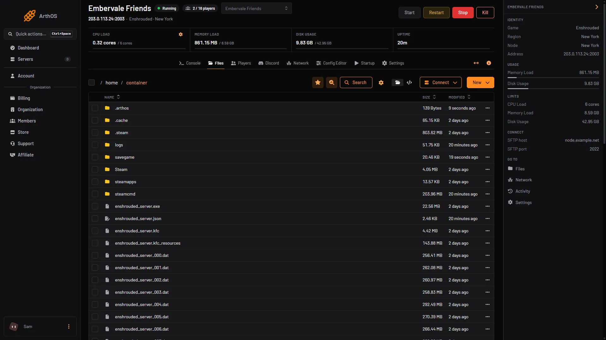Open file manager settings gear icon

(x=381, y=82)
